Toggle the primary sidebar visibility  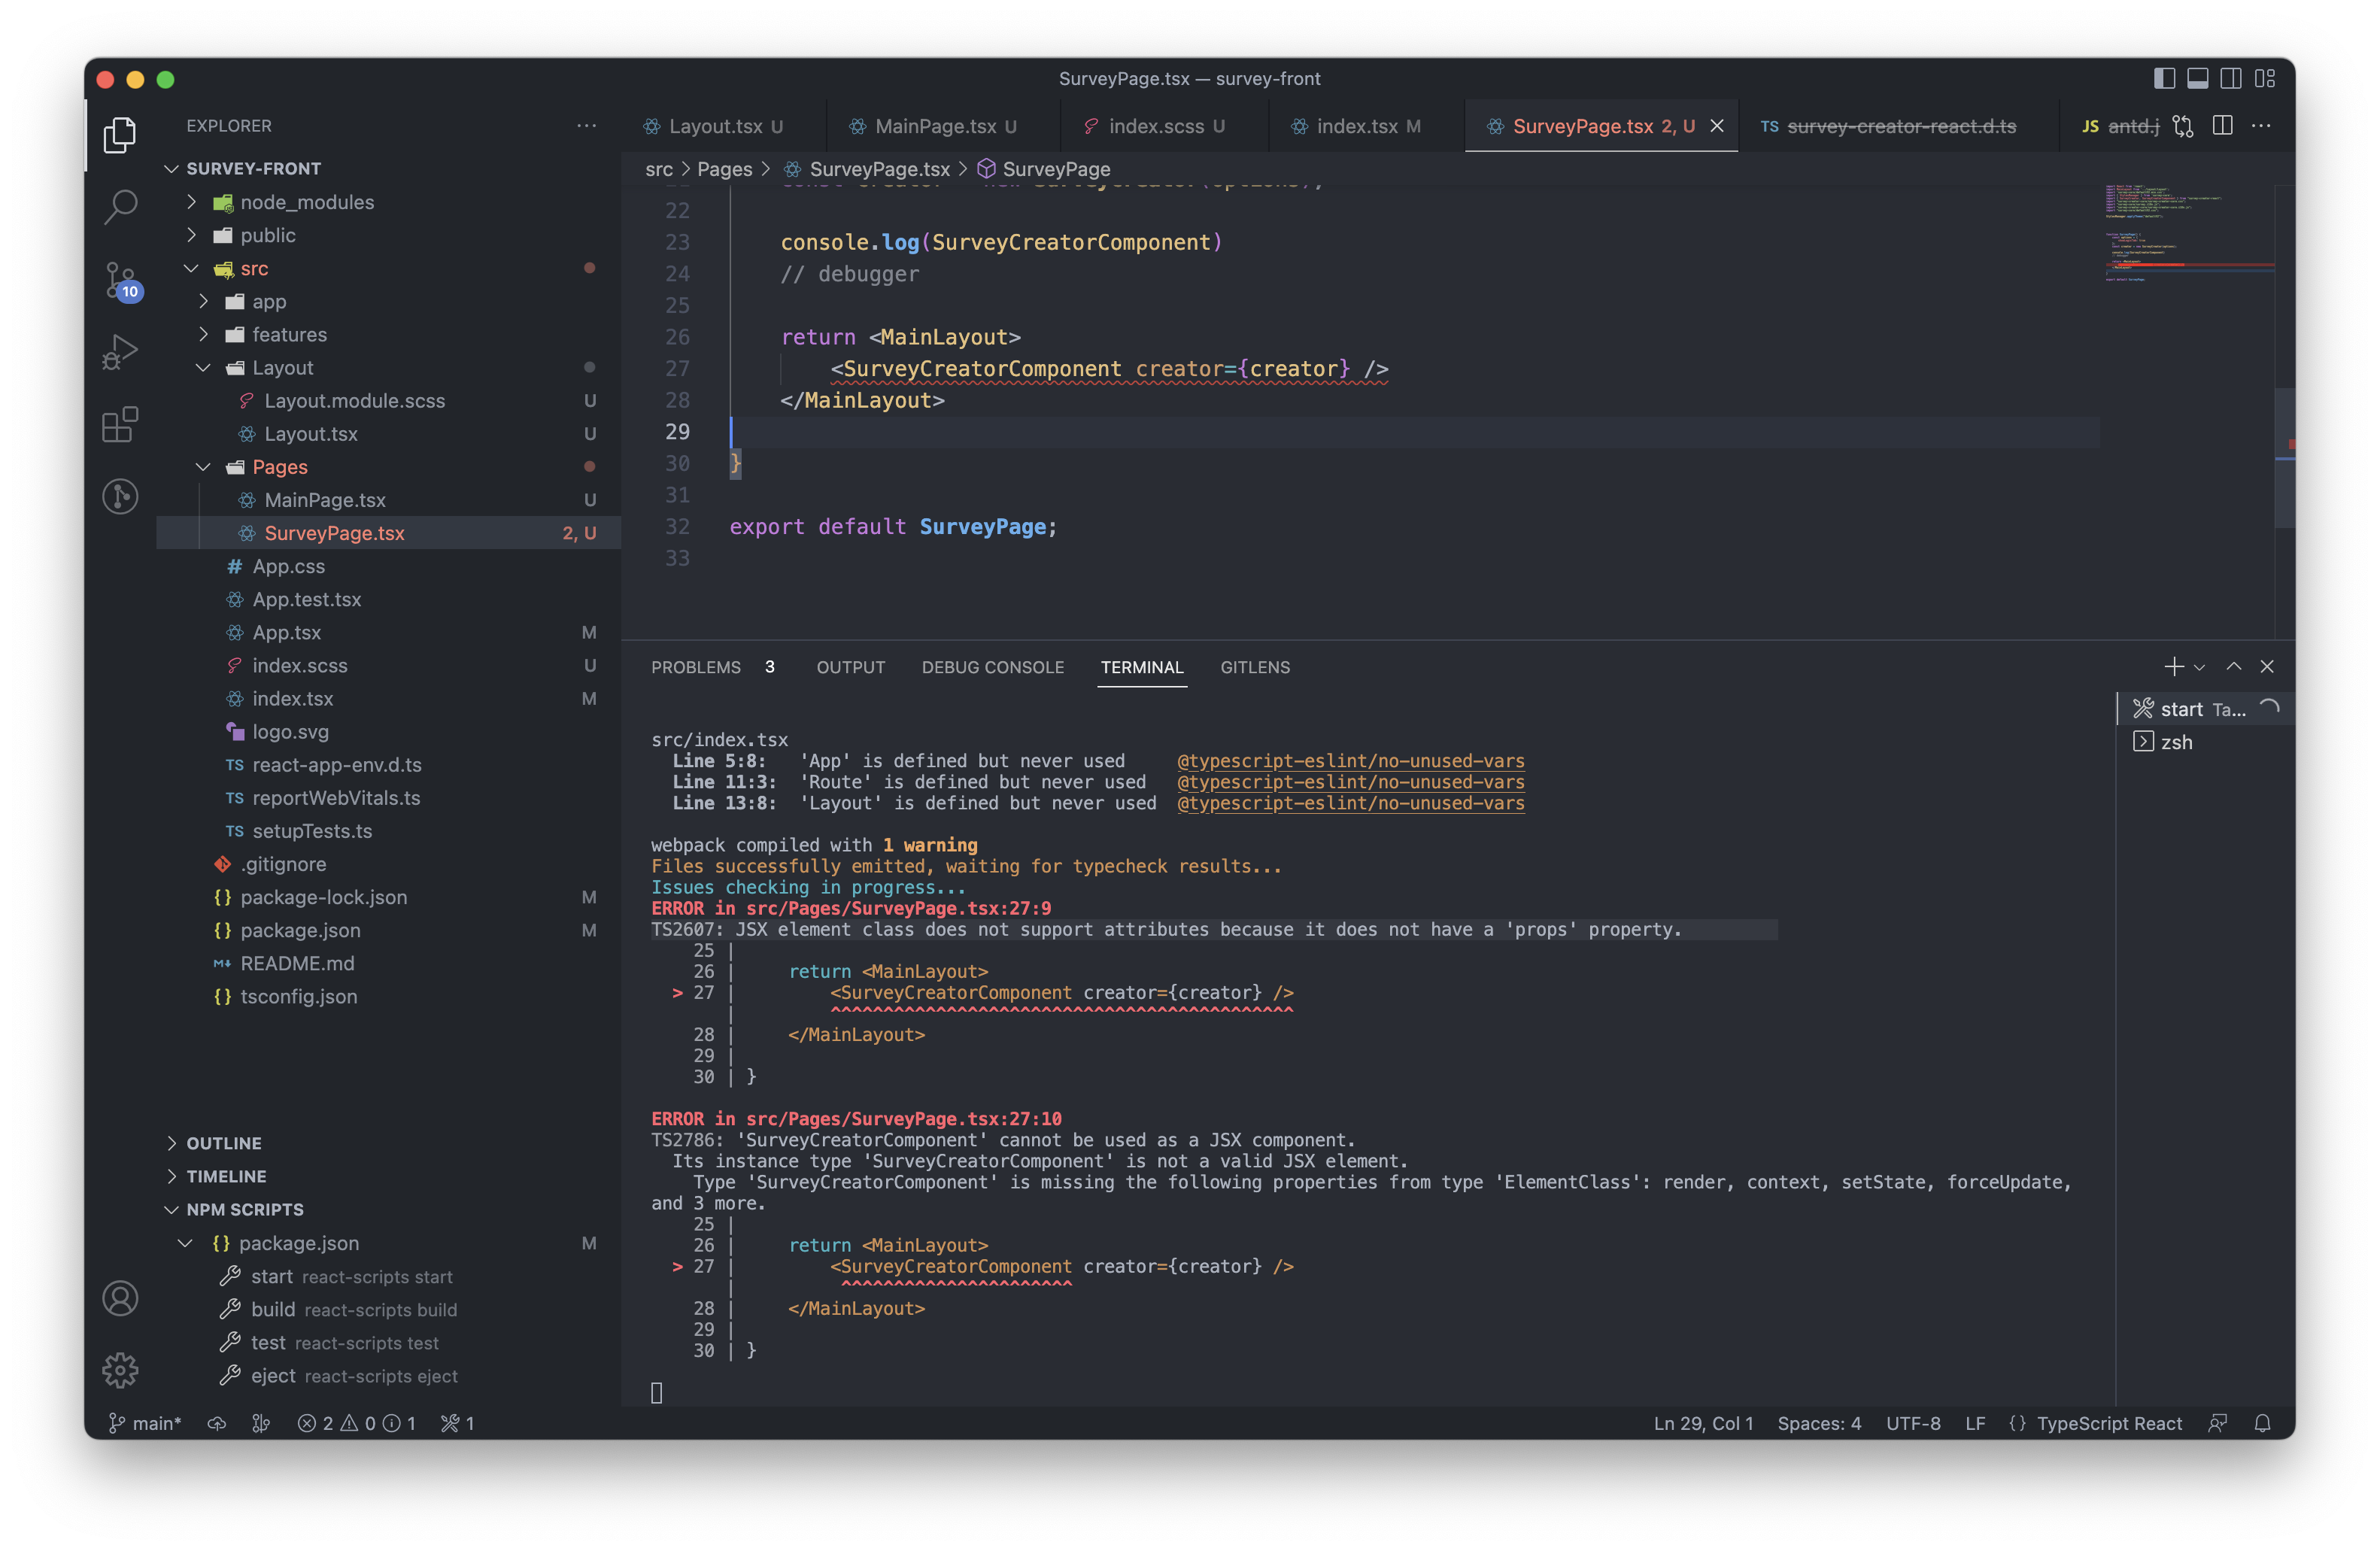pyautogui.click(x=2164, y=78)
